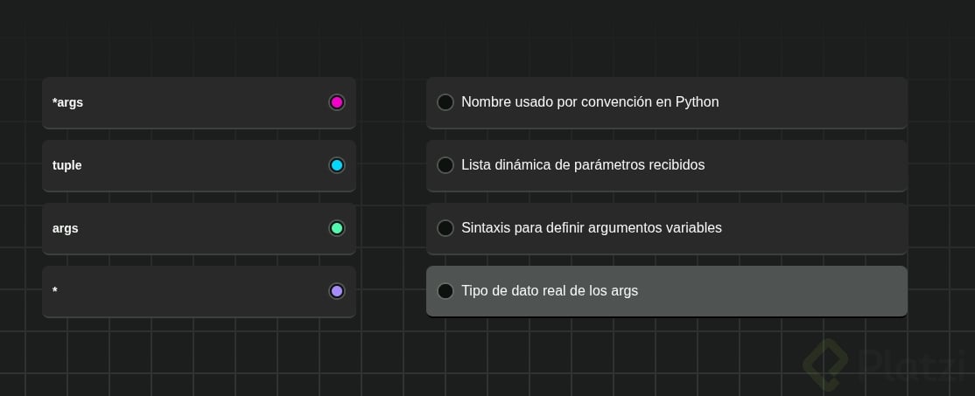Click the purple connector dot on asterisk card

click(x=337, y=291)
